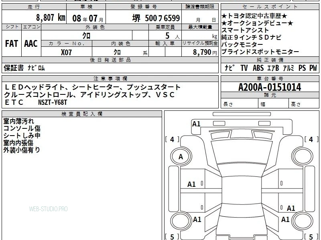Click the 純正9インチSDナビ line
Viewport: 321px width, 240px height.
(x=252, y=37)
